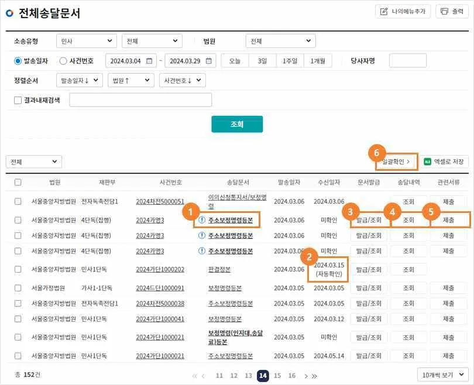
Task: Click the 수신일자 column header
Action: 329,182
